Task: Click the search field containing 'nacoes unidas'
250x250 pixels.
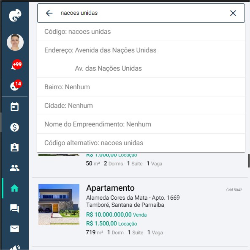Action: click(x=141, y=13)
